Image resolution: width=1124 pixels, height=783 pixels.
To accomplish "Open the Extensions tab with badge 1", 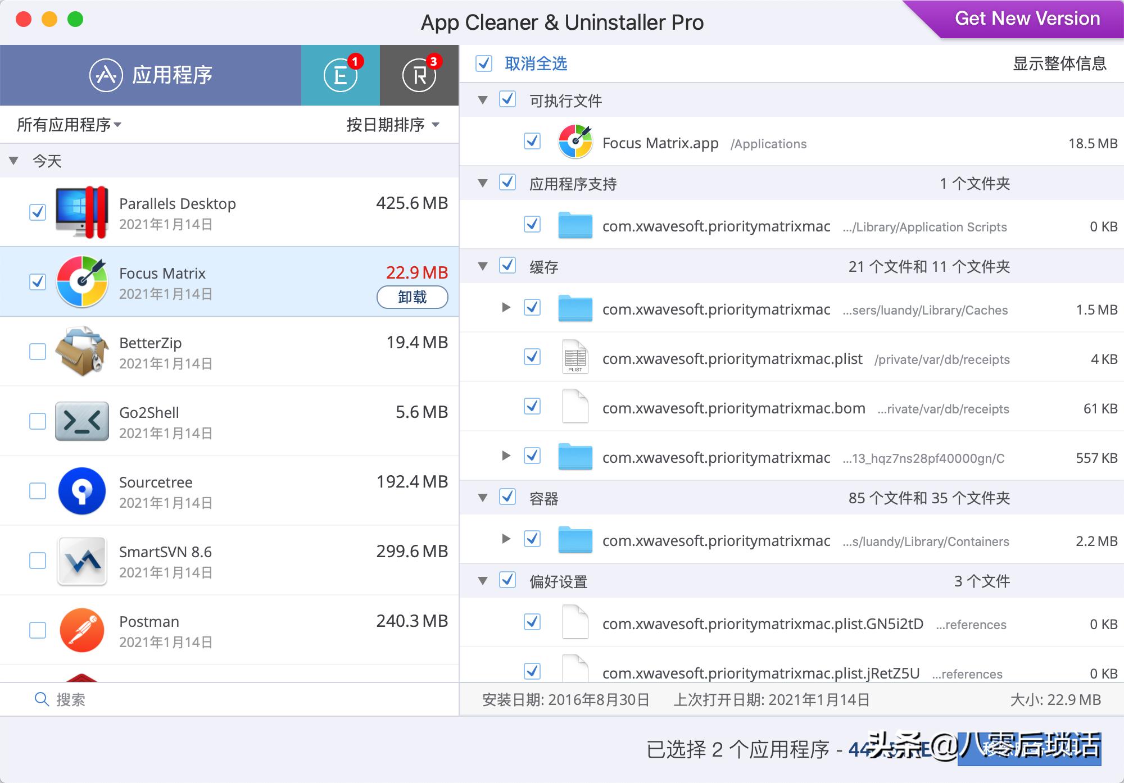I will tap(340, 75).
